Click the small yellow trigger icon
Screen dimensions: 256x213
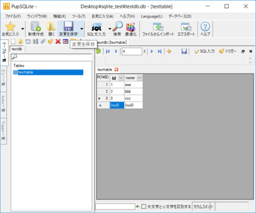(x=50, y=42)
